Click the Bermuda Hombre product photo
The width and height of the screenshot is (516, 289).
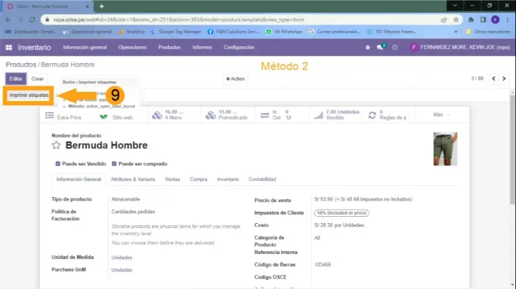tap(445, 149)
